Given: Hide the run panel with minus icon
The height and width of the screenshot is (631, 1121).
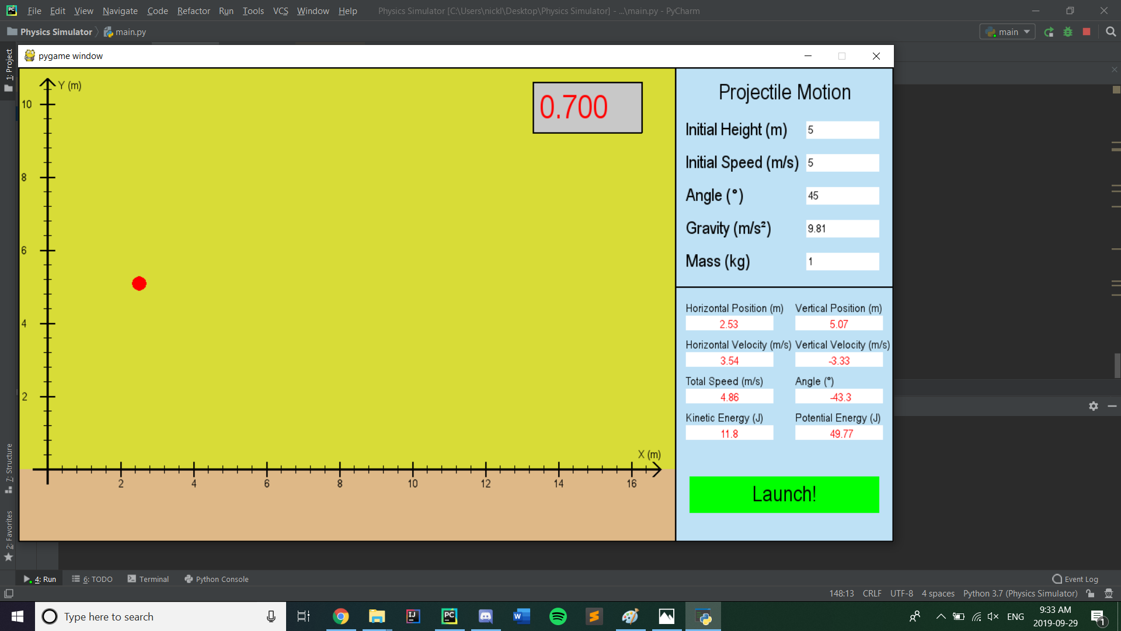Looking at the screenshot, I should pos(1112,406).
